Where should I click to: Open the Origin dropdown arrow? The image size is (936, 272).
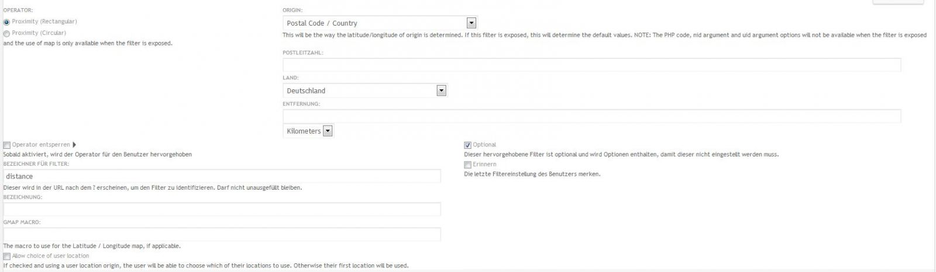click(472, 23)
